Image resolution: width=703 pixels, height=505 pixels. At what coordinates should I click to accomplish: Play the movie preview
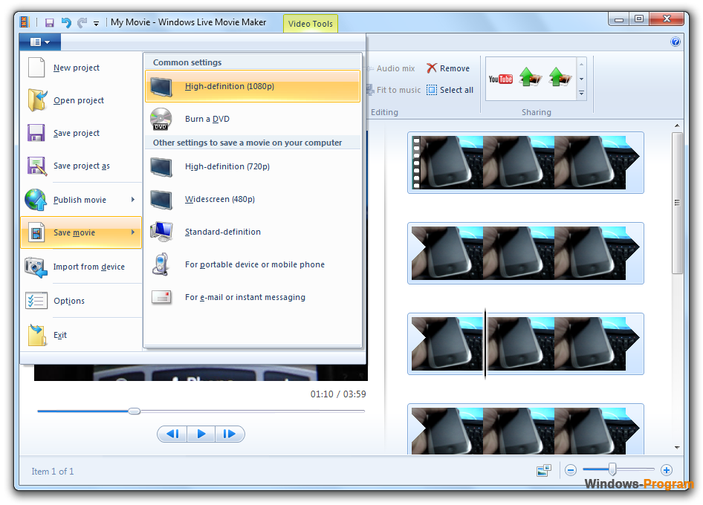click(201, 434)
